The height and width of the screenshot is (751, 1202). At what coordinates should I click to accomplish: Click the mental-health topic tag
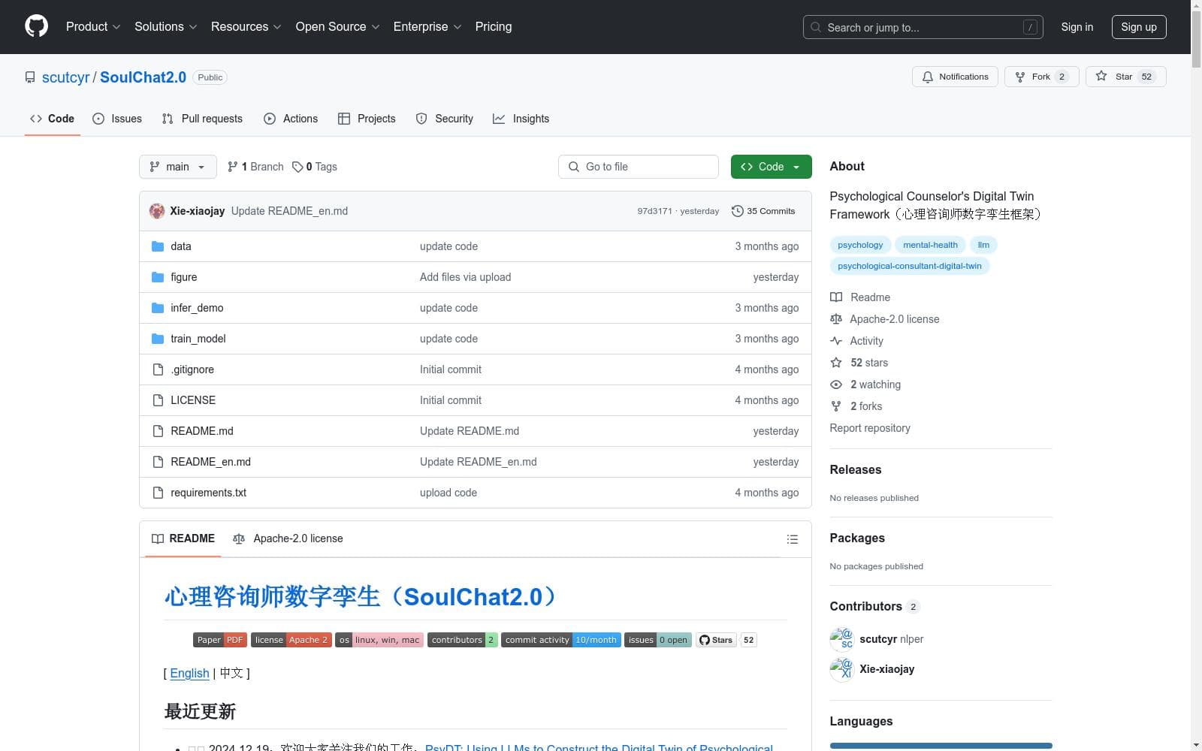click(x=930, y=245)
